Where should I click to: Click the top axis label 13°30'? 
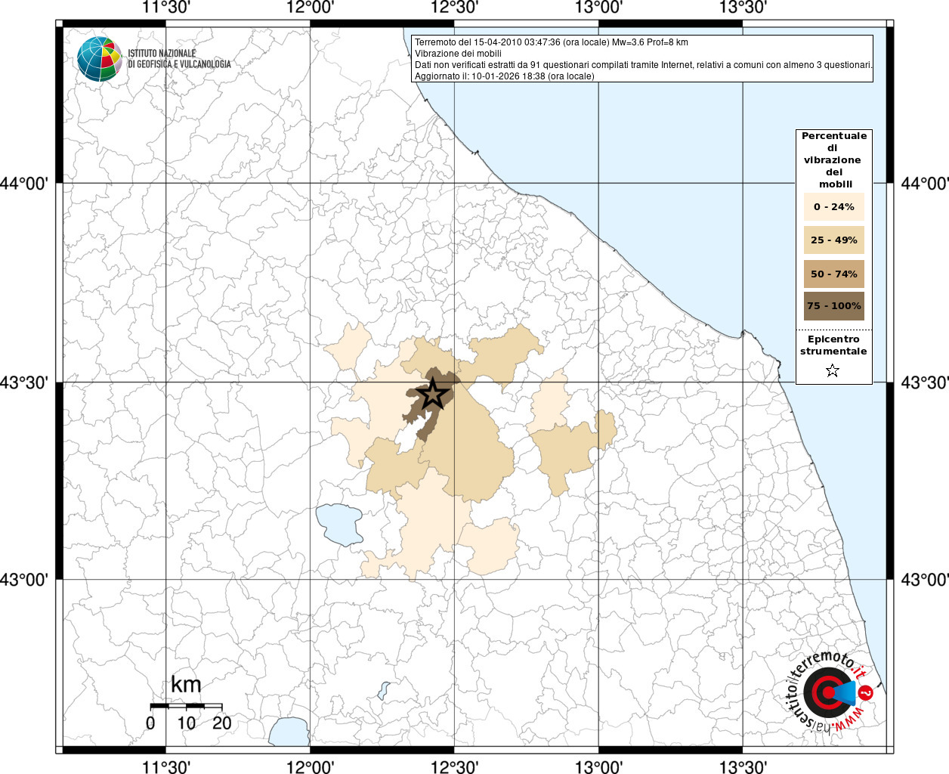coord(743,8)
